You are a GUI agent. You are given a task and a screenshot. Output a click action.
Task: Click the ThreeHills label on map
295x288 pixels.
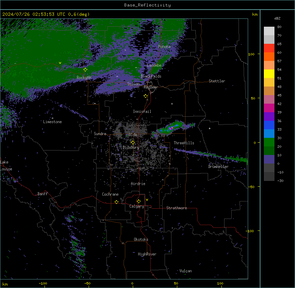pyautogui.click(x=184, y=143)
